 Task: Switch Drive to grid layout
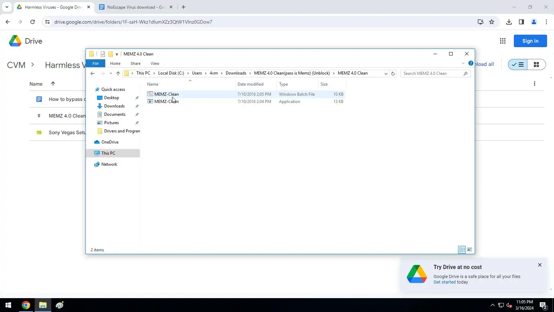[536, 64]
